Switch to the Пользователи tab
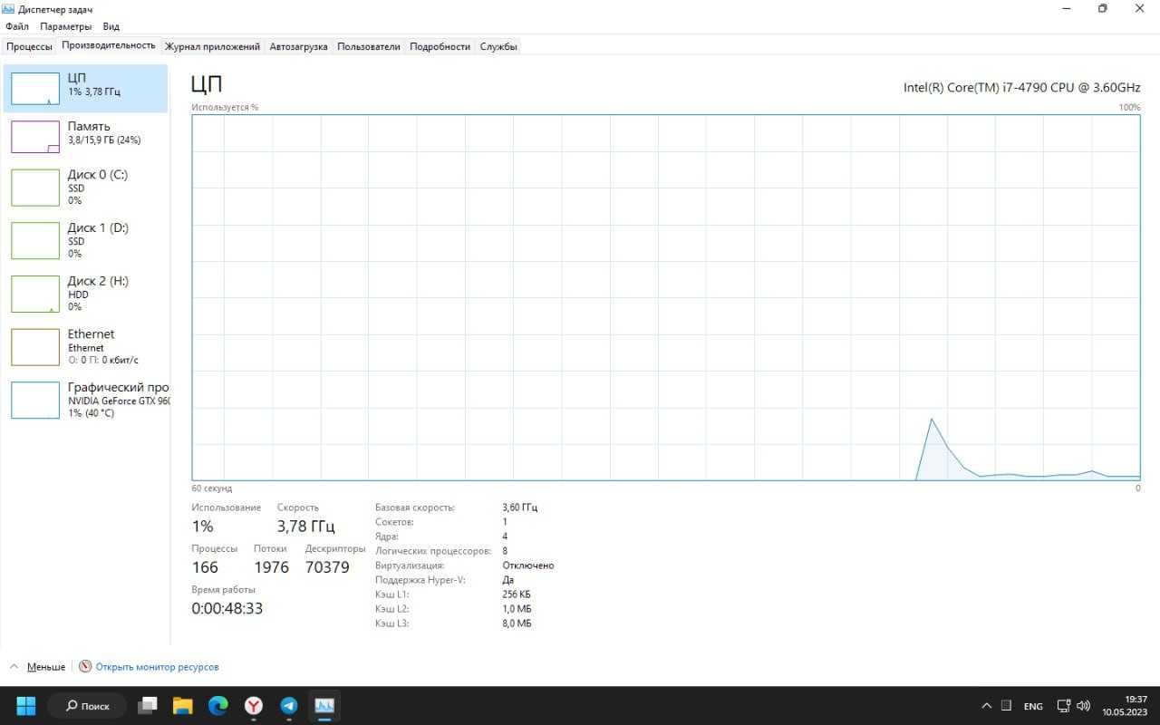 368,46
